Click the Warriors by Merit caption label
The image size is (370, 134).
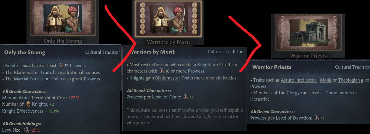point(168,42)
